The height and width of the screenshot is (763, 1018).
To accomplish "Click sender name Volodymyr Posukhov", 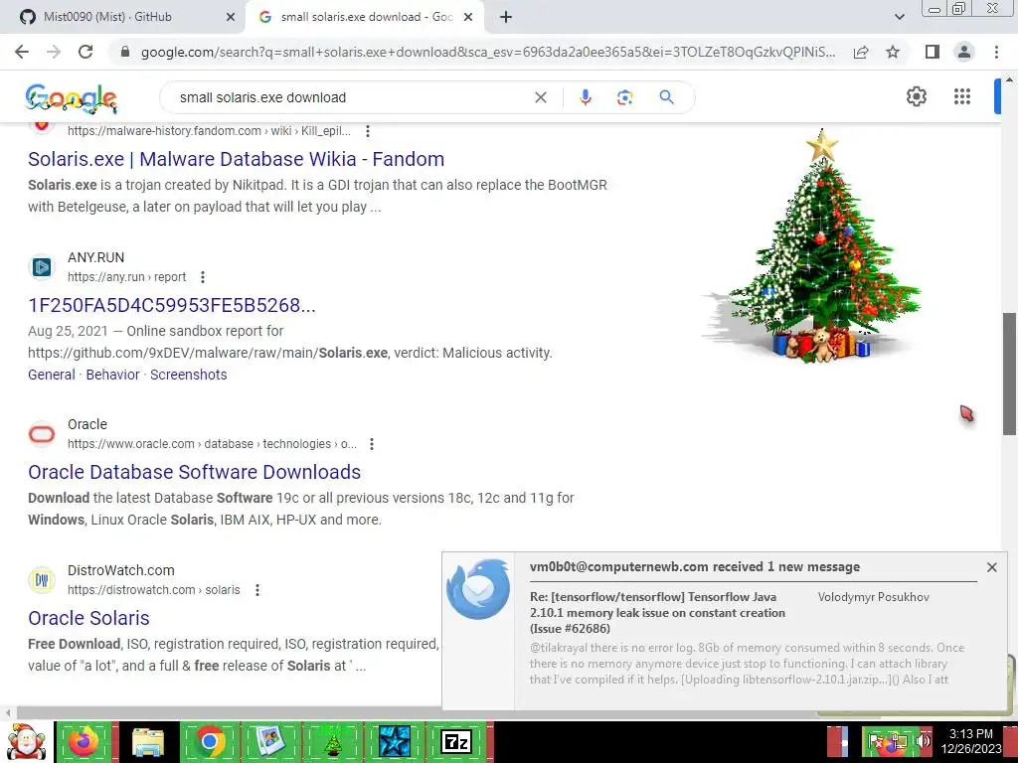I will (x=873, y=597).
